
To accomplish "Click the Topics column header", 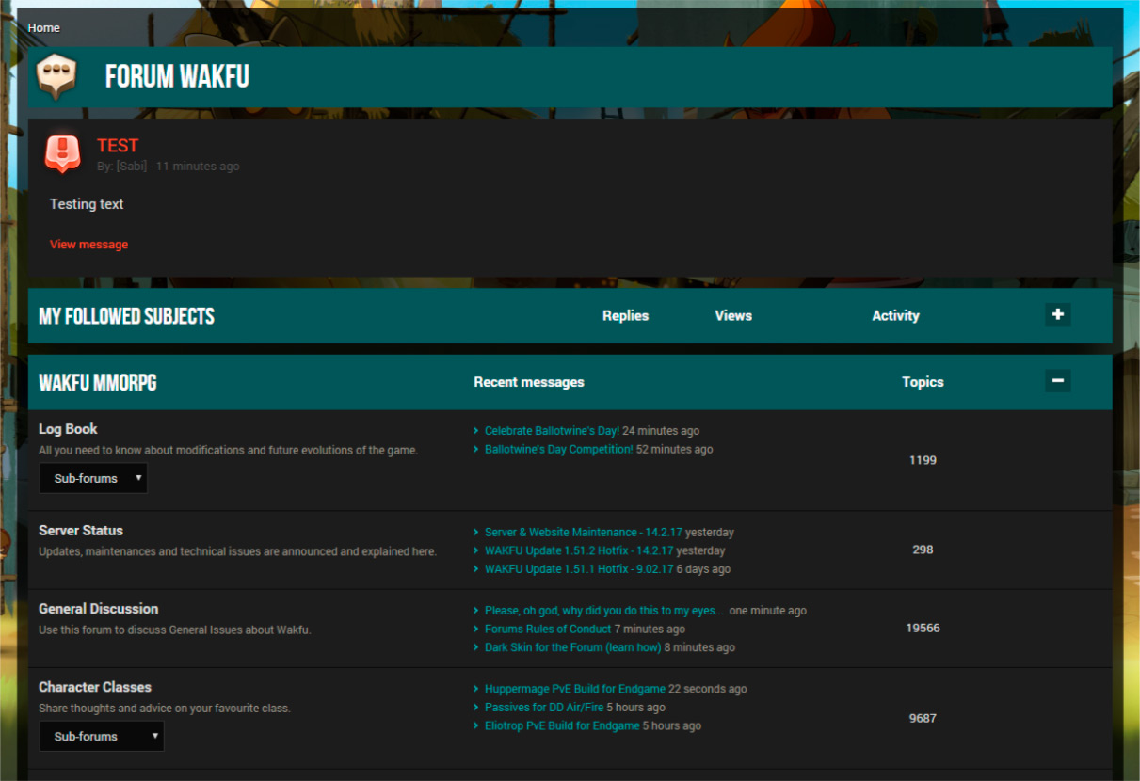I will (923, 382).
